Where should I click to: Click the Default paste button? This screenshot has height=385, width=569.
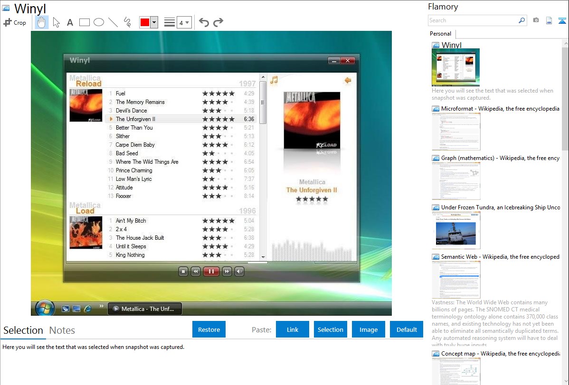click(x=407, y=329)
